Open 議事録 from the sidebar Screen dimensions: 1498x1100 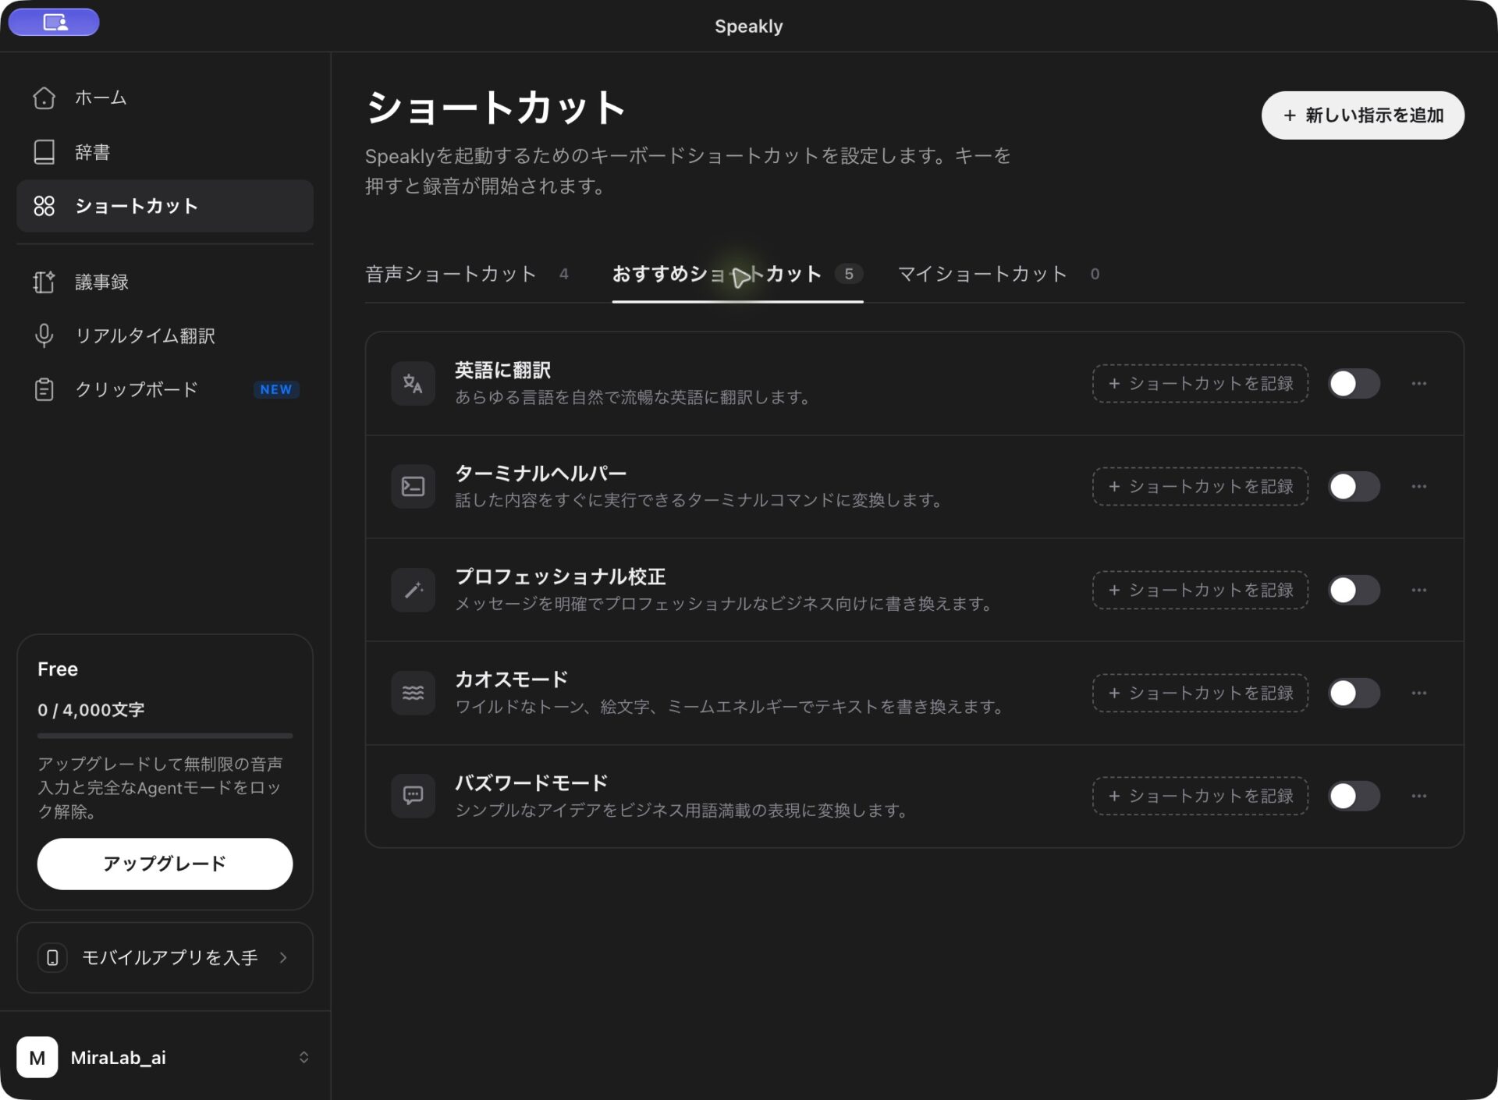[x=165, y=282]
